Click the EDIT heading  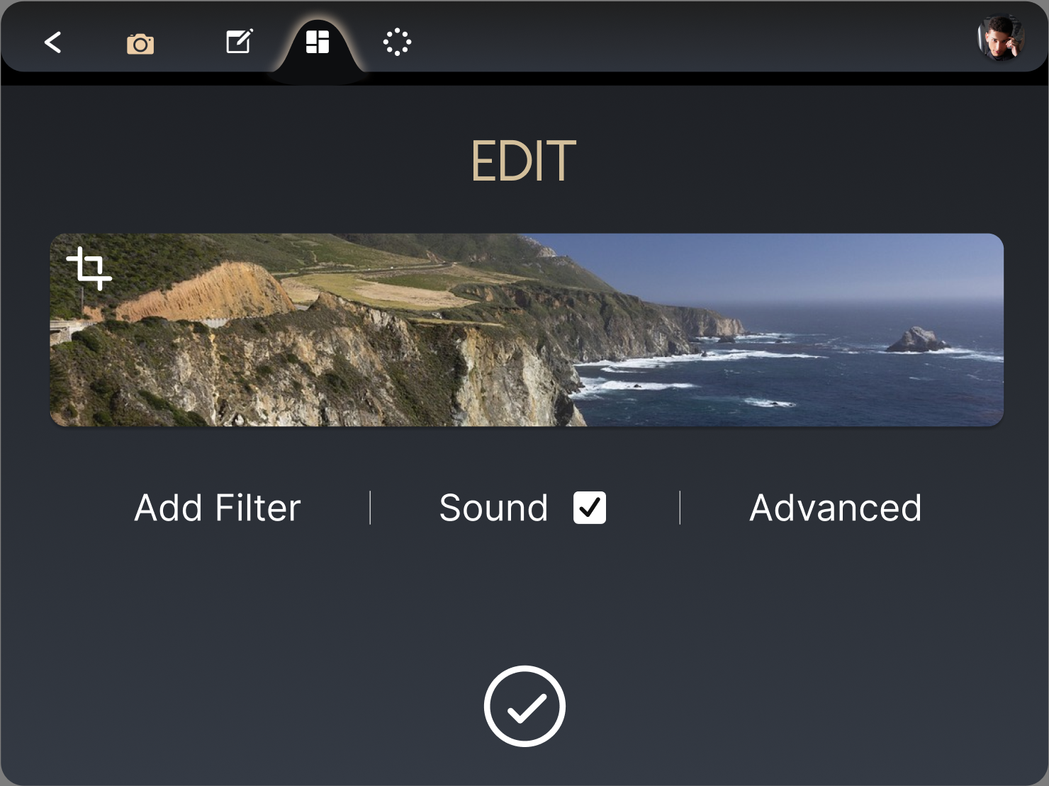[524, 161]
